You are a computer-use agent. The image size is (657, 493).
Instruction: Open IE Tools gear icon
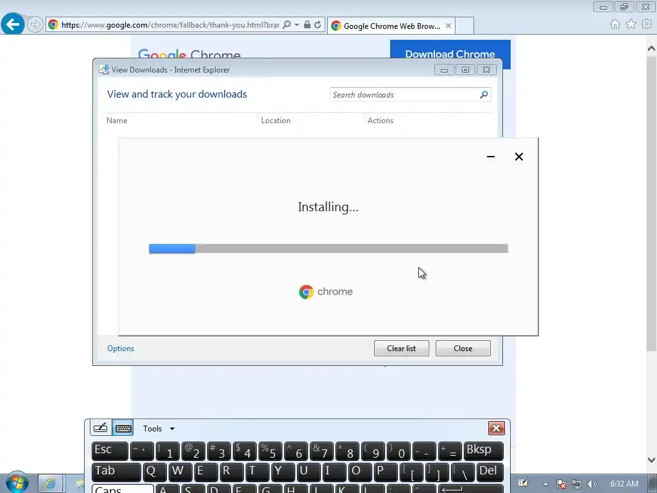(x=647, y=24)
